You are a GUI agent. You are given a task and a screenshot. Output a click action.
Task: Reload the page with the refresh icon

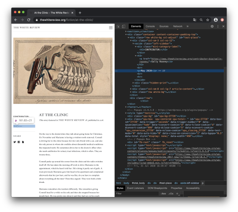coord(29,20)
